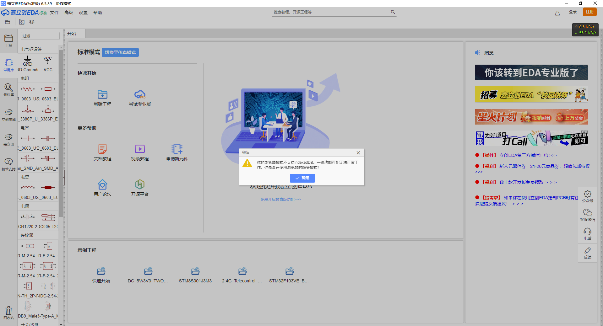Screen dimensions: 603x326
Task: Open the 设置 menu
Action: (83, 13)
